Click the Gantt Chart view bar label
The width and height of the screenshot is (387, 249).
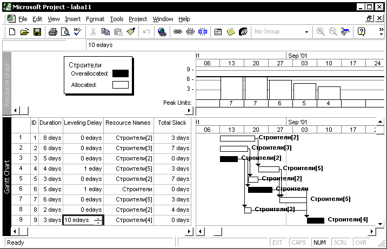pos(7,177)
